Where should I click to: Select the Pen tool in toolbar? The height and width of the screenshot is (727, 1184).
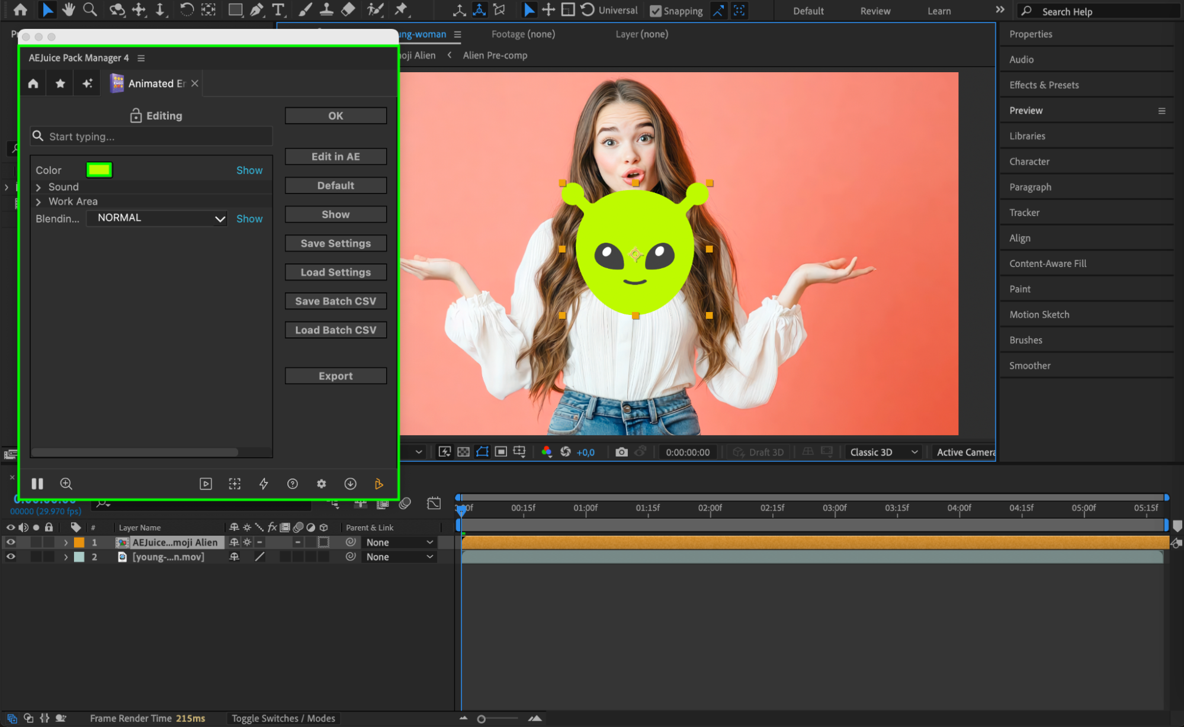(x=256, y=9)
